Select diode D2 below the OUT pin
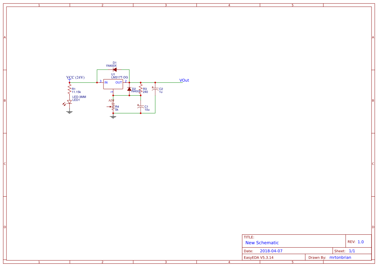378x267 pixels. [129, 89]
